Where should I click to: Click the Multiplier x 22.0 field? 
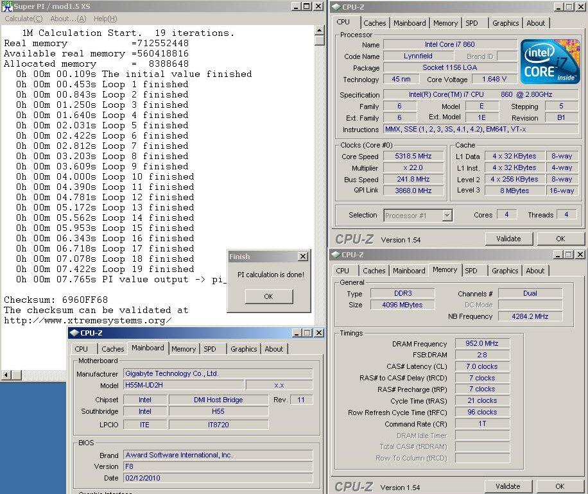[x=413, y=167]
